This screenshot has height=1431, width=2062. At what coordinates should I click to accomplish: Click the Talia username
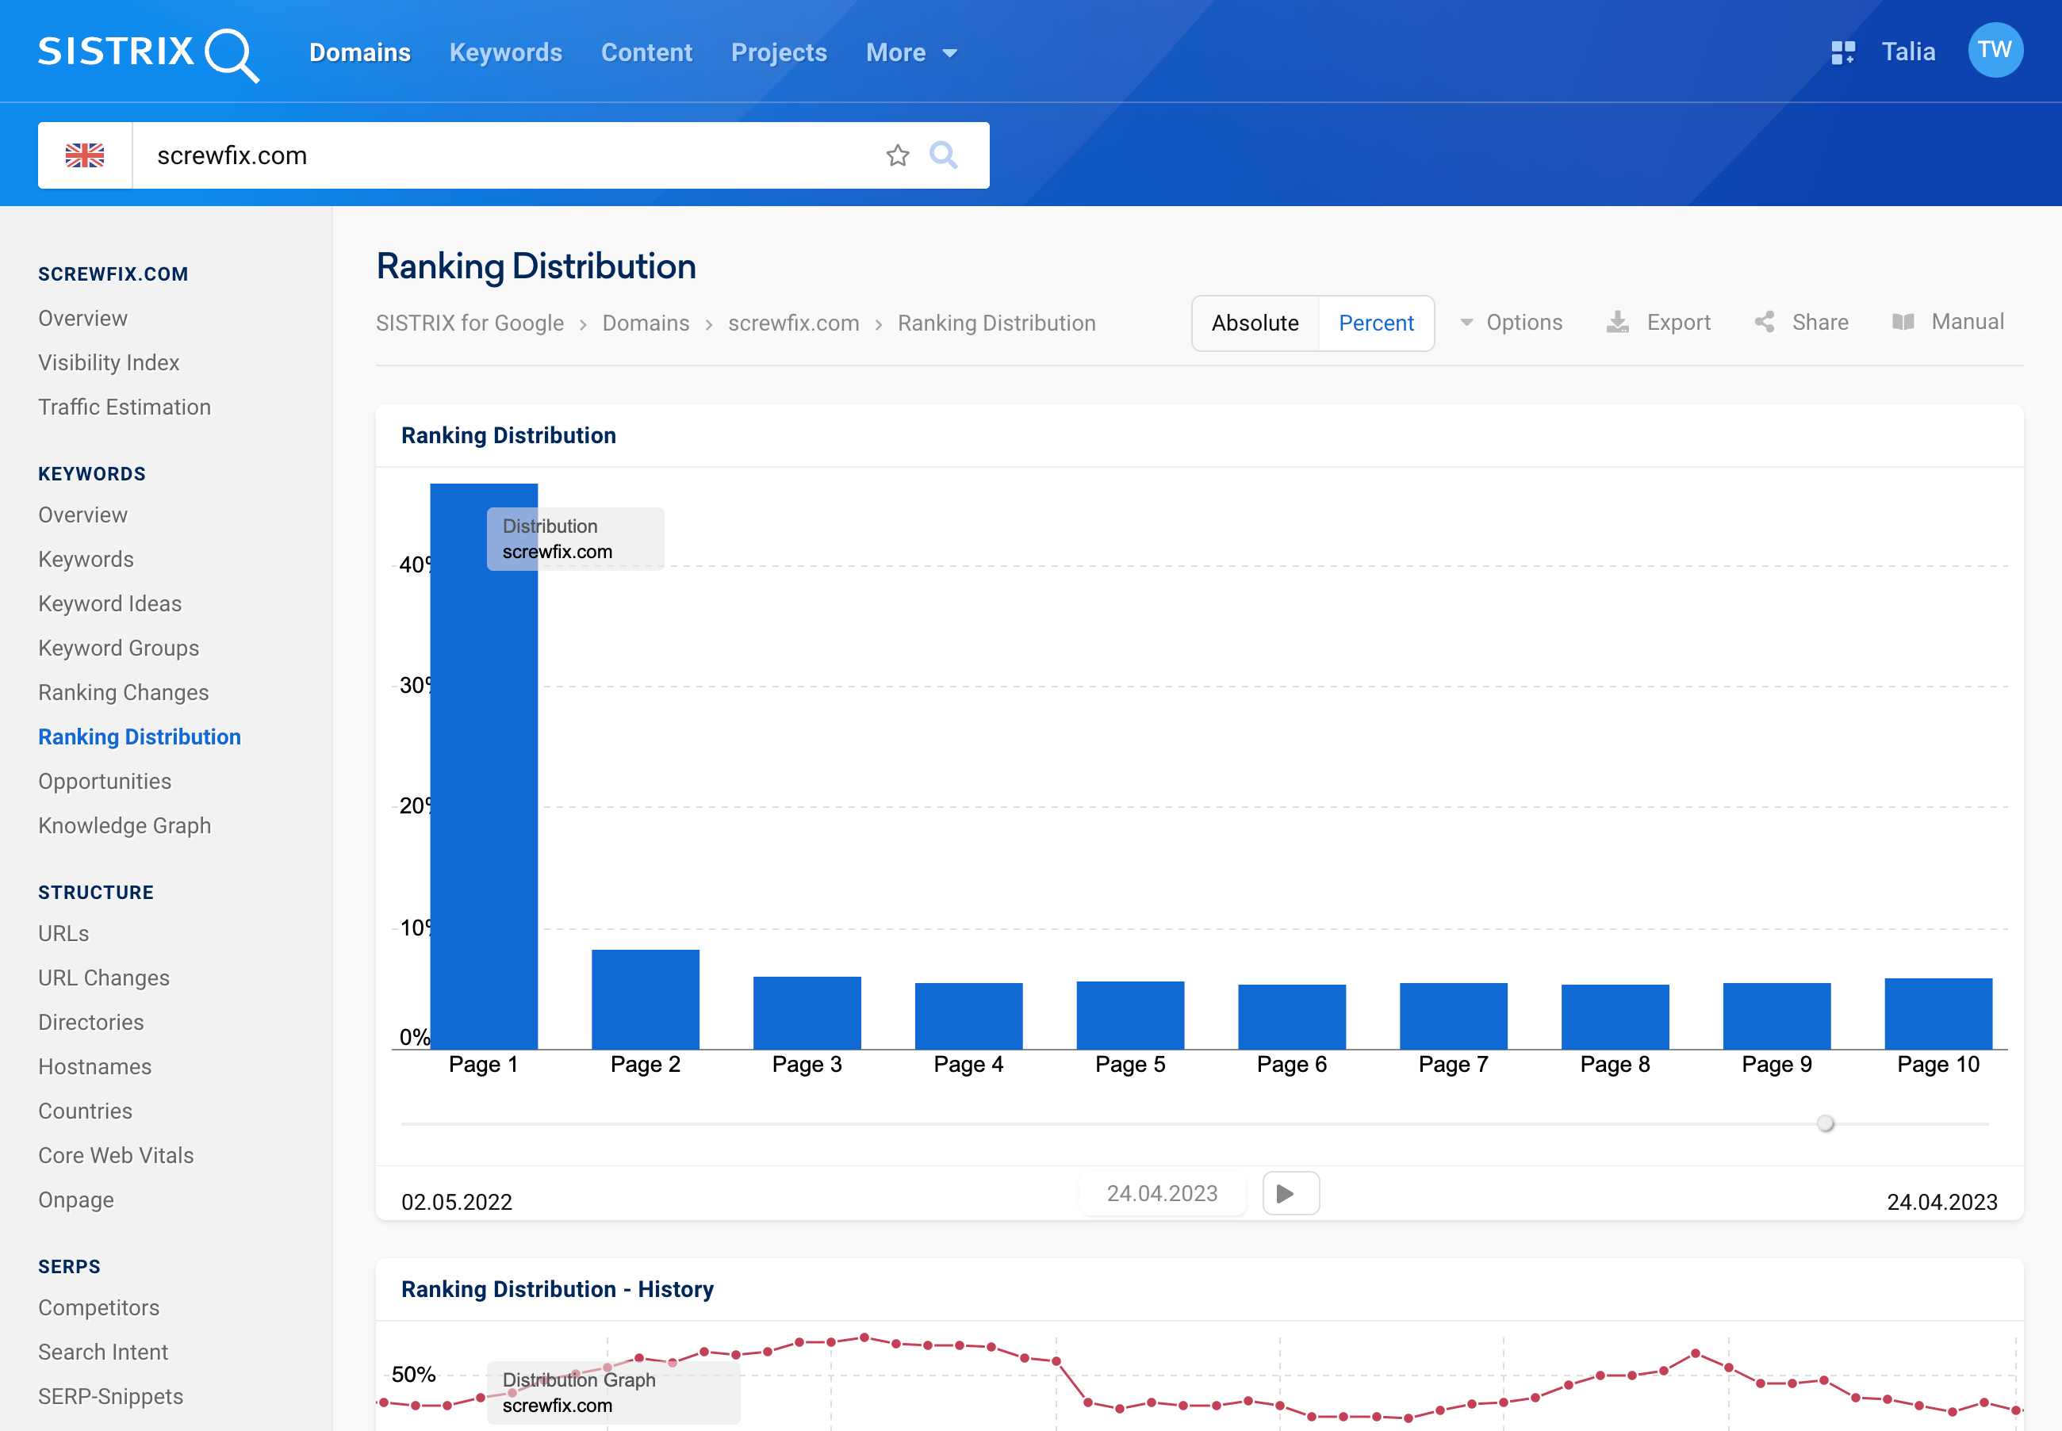(1907, 52)
